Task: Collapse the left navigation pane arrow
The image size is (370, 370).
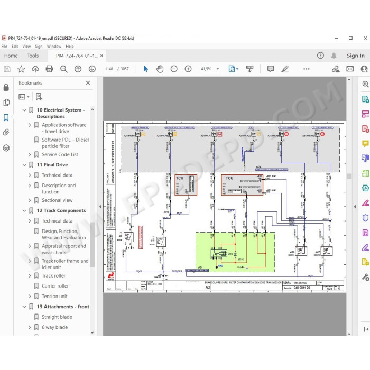Action: [100, 207]
